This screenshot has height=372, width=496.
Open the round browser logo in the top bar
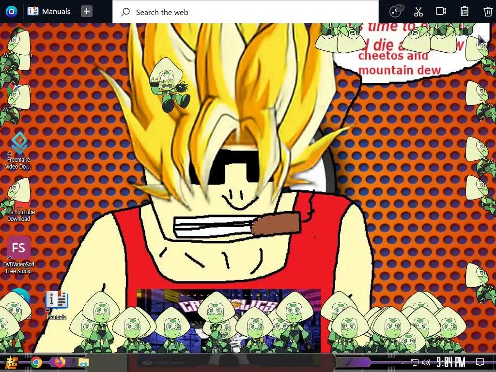(x=12, y=12)
